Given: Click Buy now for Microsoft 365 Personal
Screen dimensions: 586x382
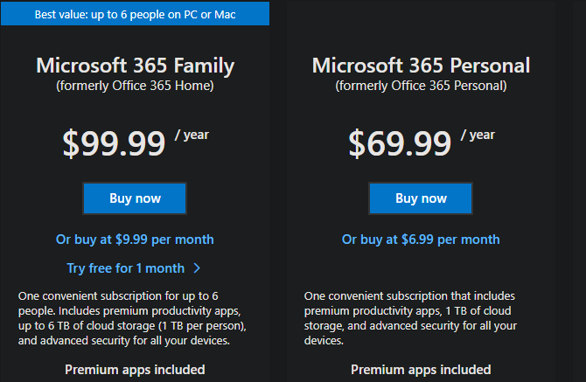Looking at the screenshot, I should click(x=421, y=198).
